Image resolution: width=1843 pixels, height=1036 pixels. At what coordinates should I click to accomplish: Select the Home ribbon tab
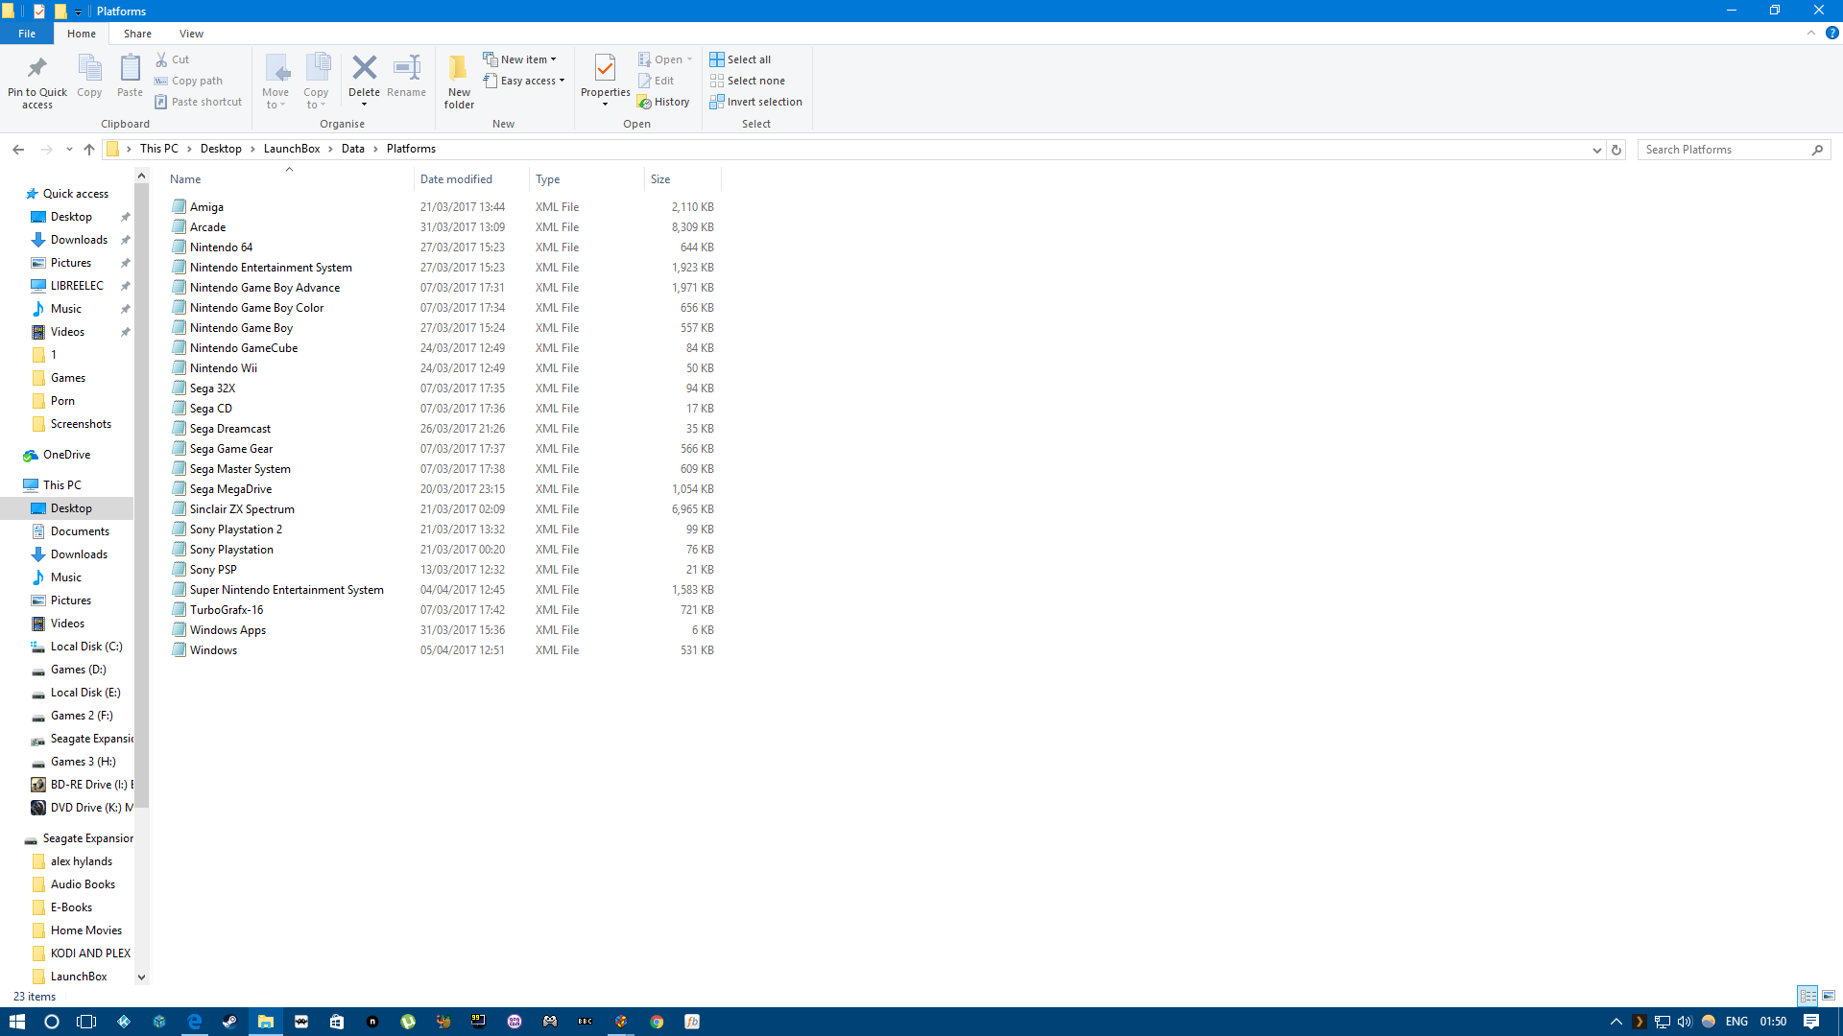(82, 34)
